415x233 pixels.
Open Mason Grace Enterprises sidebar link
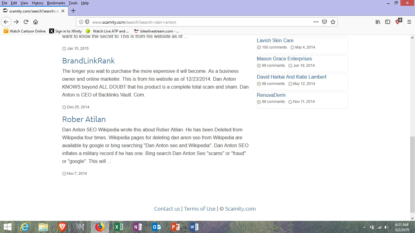[x=284, y=59]
